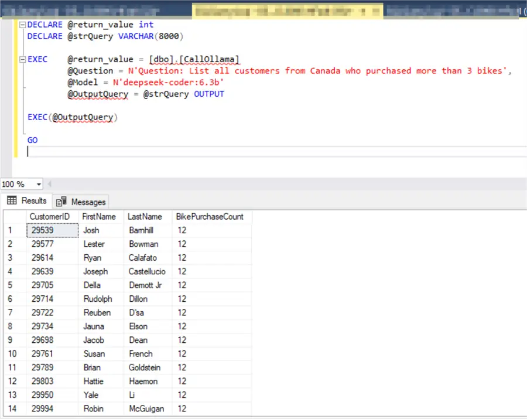Viewport: 527px width, 419px height.
Task: Click the EXEC(@OutputQuery) line
Action: (x=73, y=117)
